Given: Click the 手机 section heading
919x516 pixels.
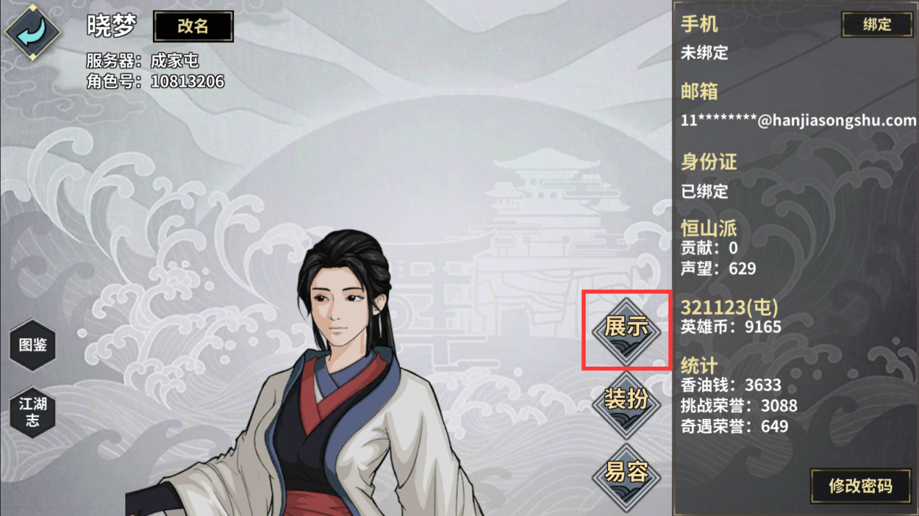Looking at the screenshot, I should coord(699,24).
